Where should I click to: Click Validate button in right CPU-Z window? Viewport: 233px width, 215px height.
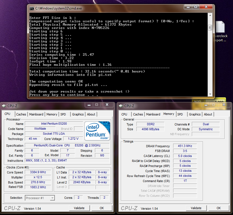(196, 208)
